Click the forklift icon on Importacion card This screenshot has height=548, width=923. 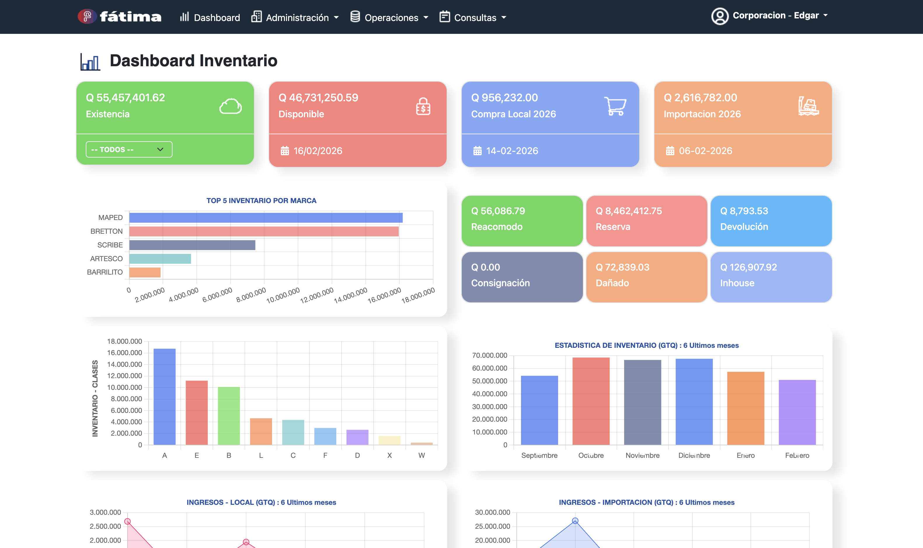point(809,106)
